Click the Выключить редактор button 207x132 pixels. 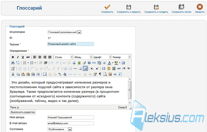point(23,112)
